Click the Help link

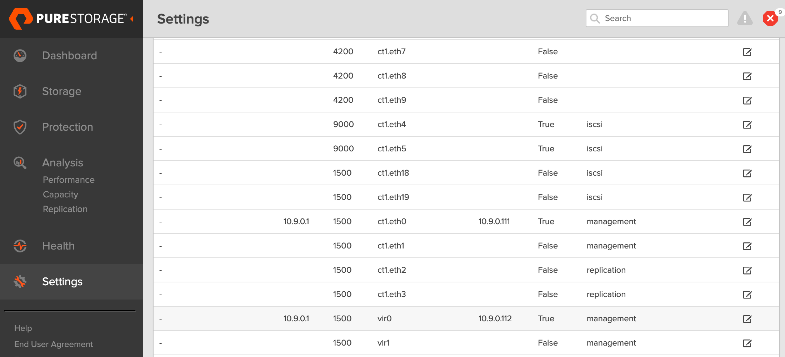[x=23, y=328]
